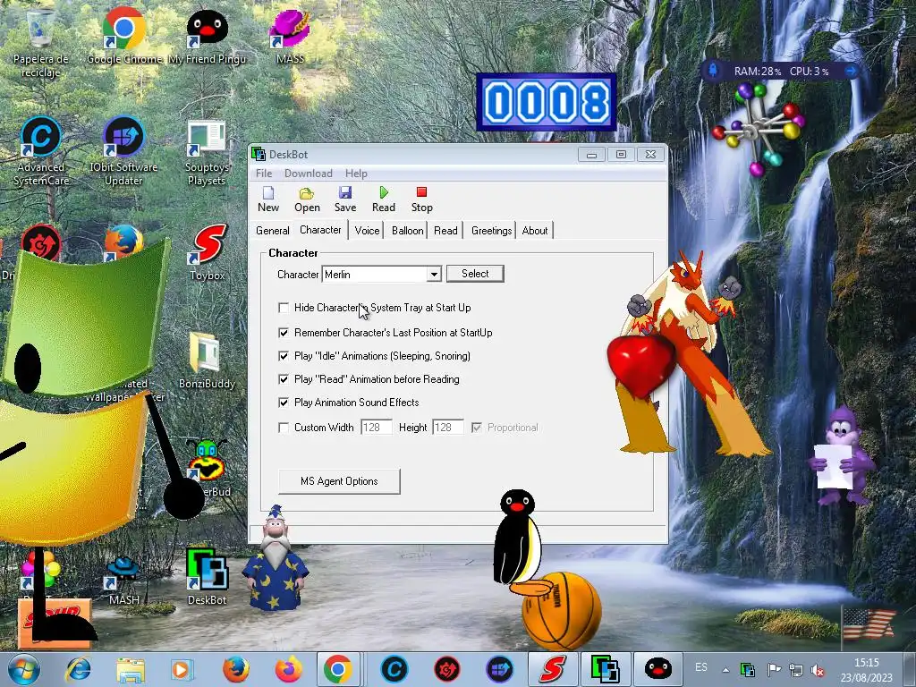The image size is (916, 687).
Task: Click the New toolbar icon in DeskBot
Action: click(268, 199)
